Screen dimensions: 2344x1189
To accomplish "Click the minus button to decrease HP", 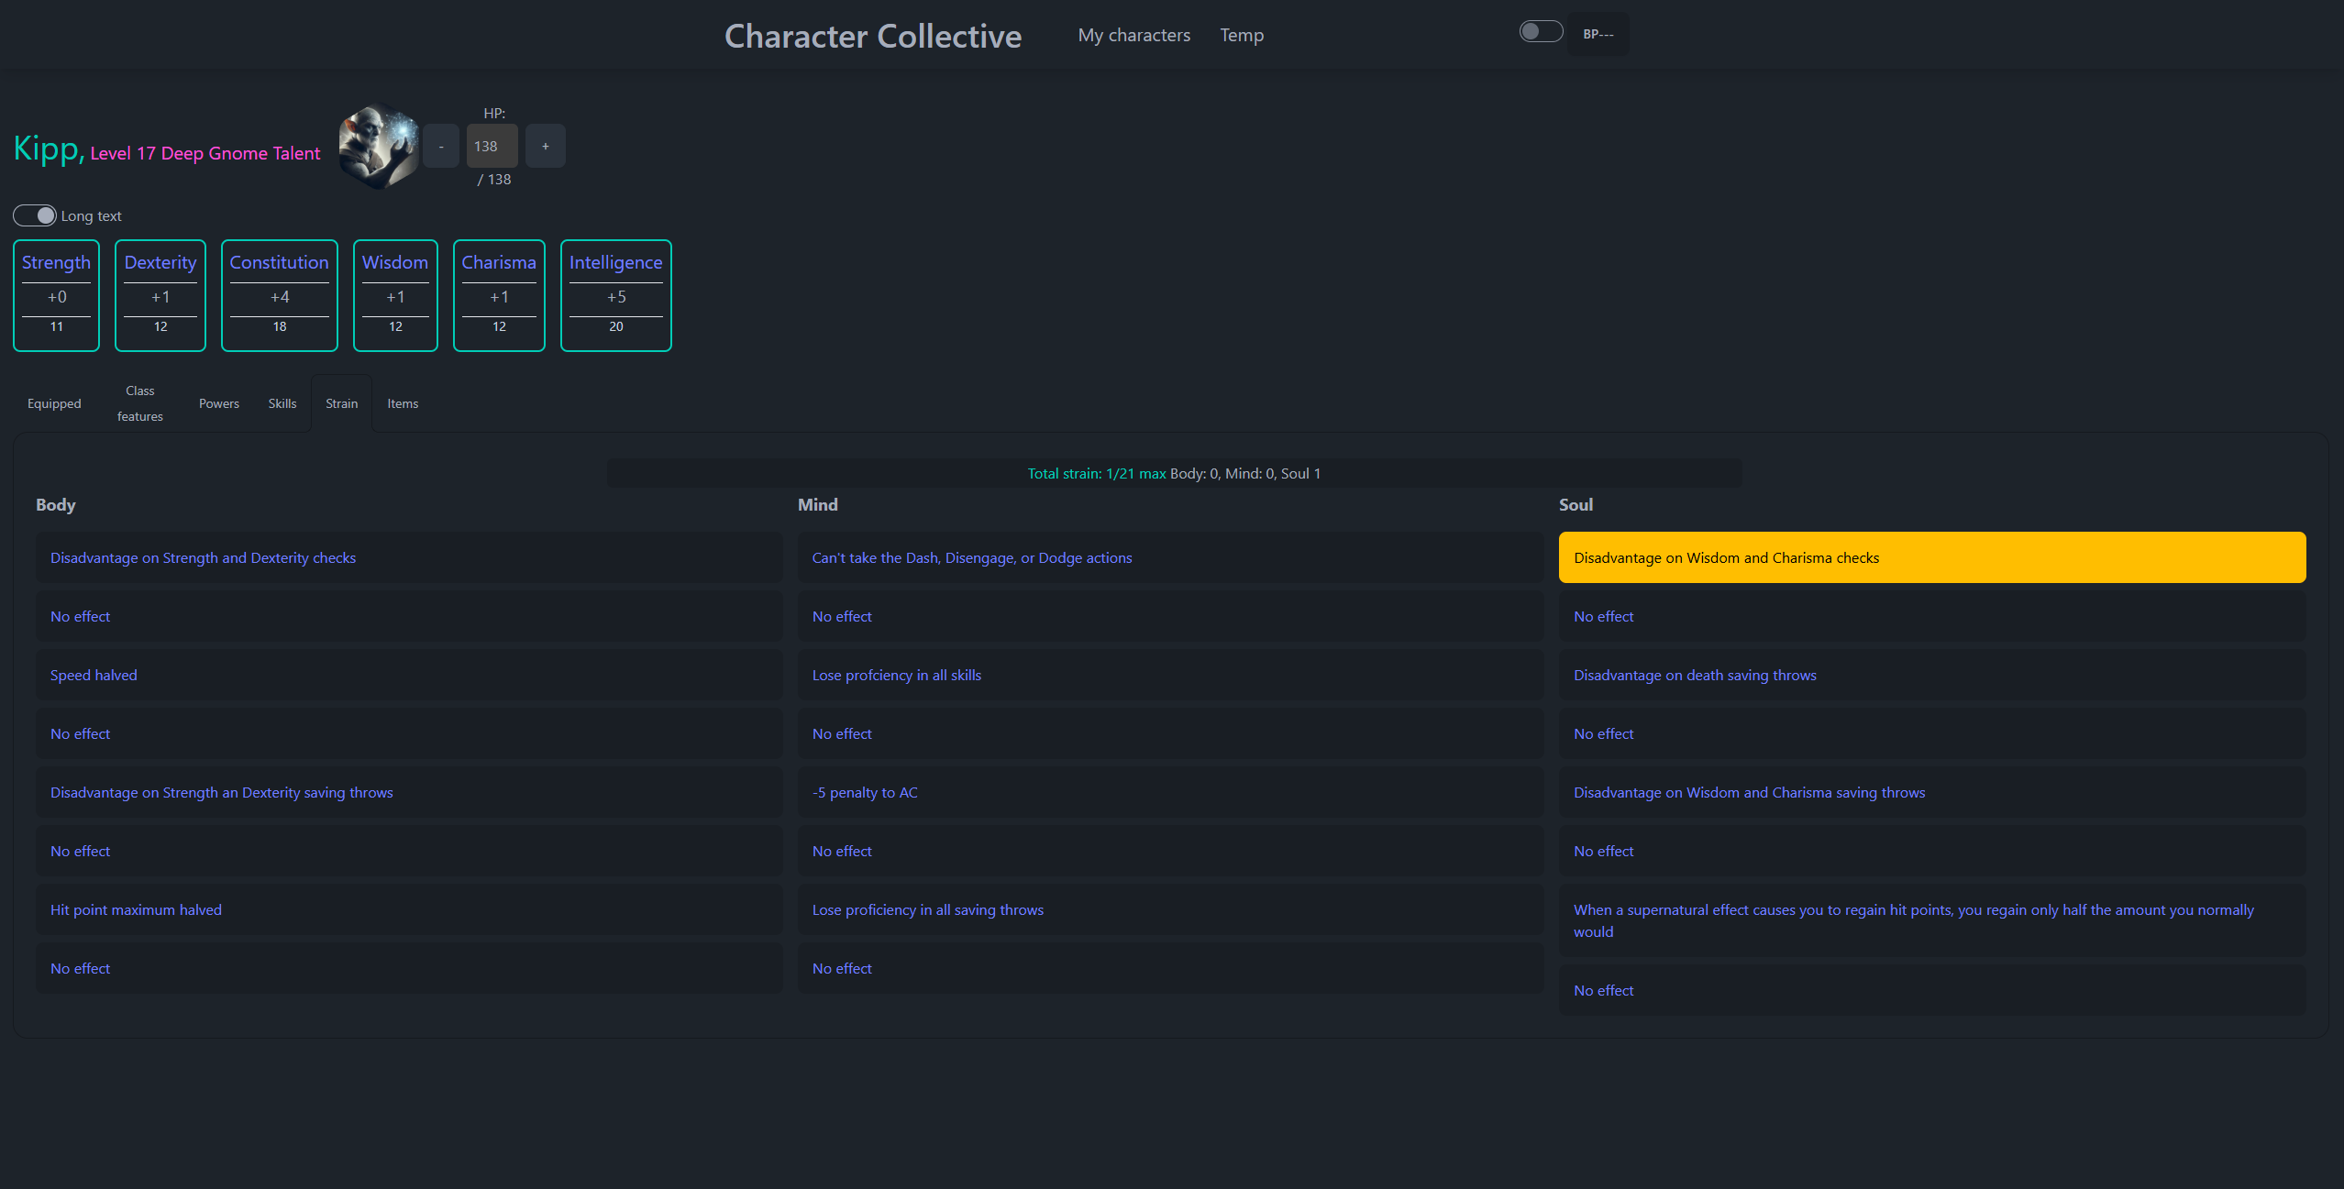I will pos(440,145).
